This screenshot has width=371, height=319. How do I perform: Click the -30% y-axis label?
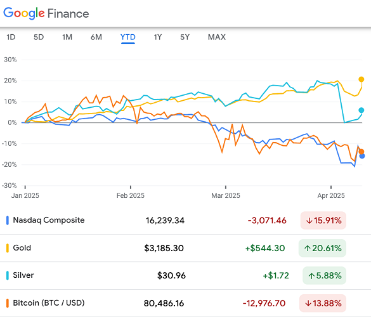(10, 185)
